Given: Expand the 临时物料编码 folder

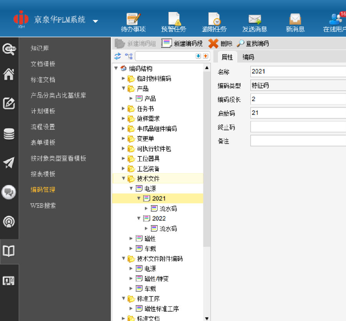Looking at the screenshot, I should coord(123,78).
